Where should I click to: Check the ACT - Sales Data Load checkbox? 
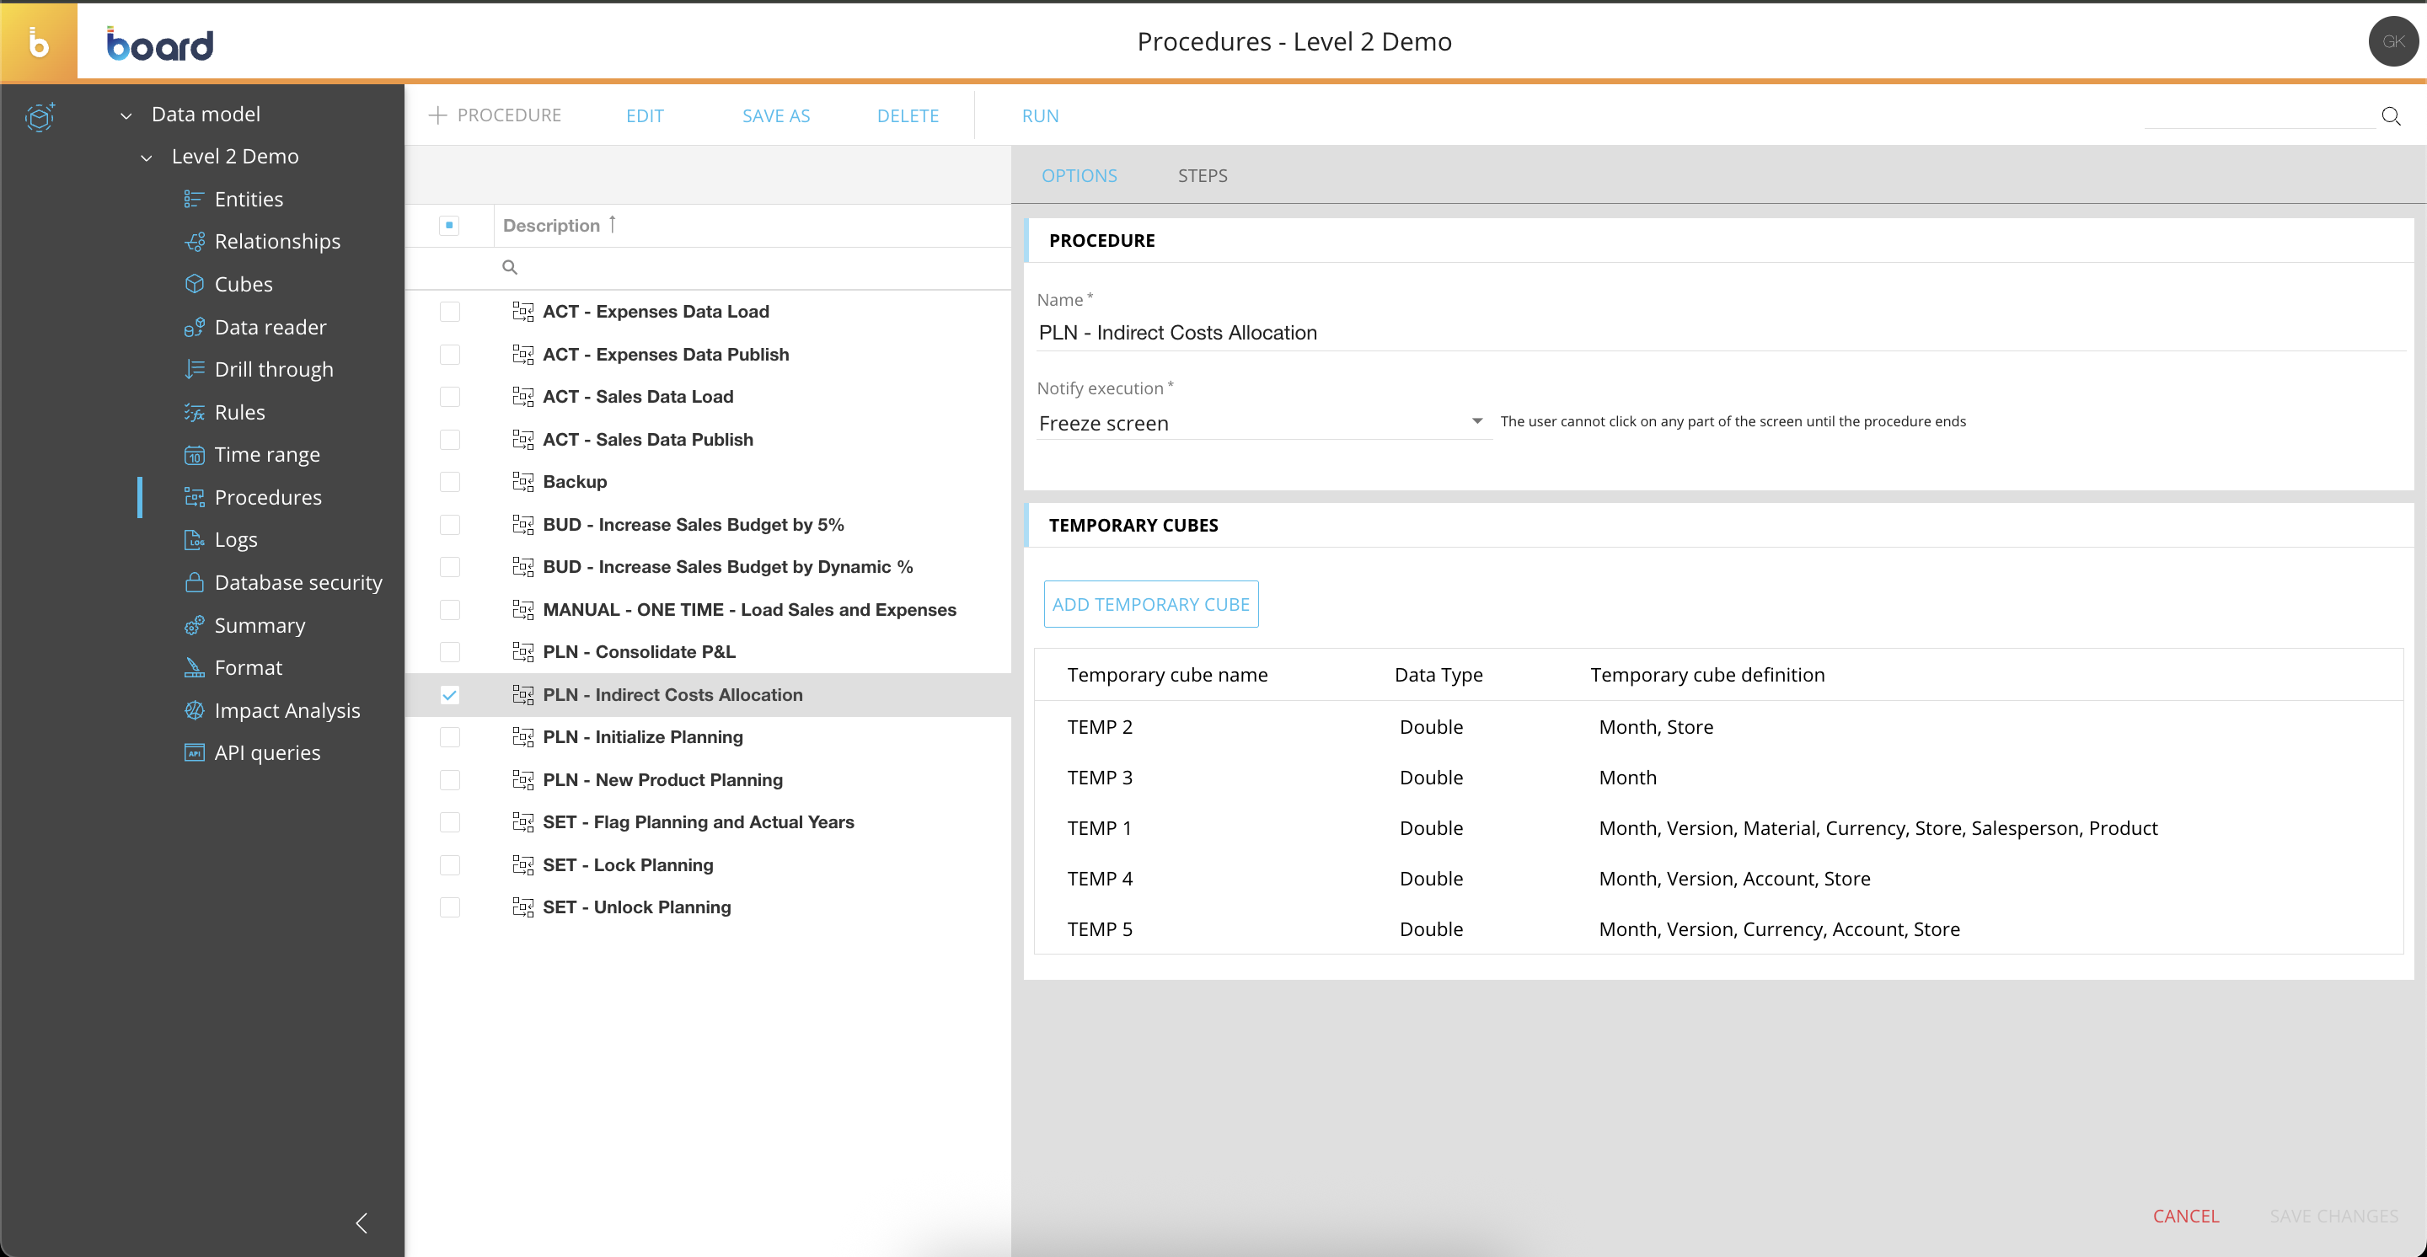(450, 397)
